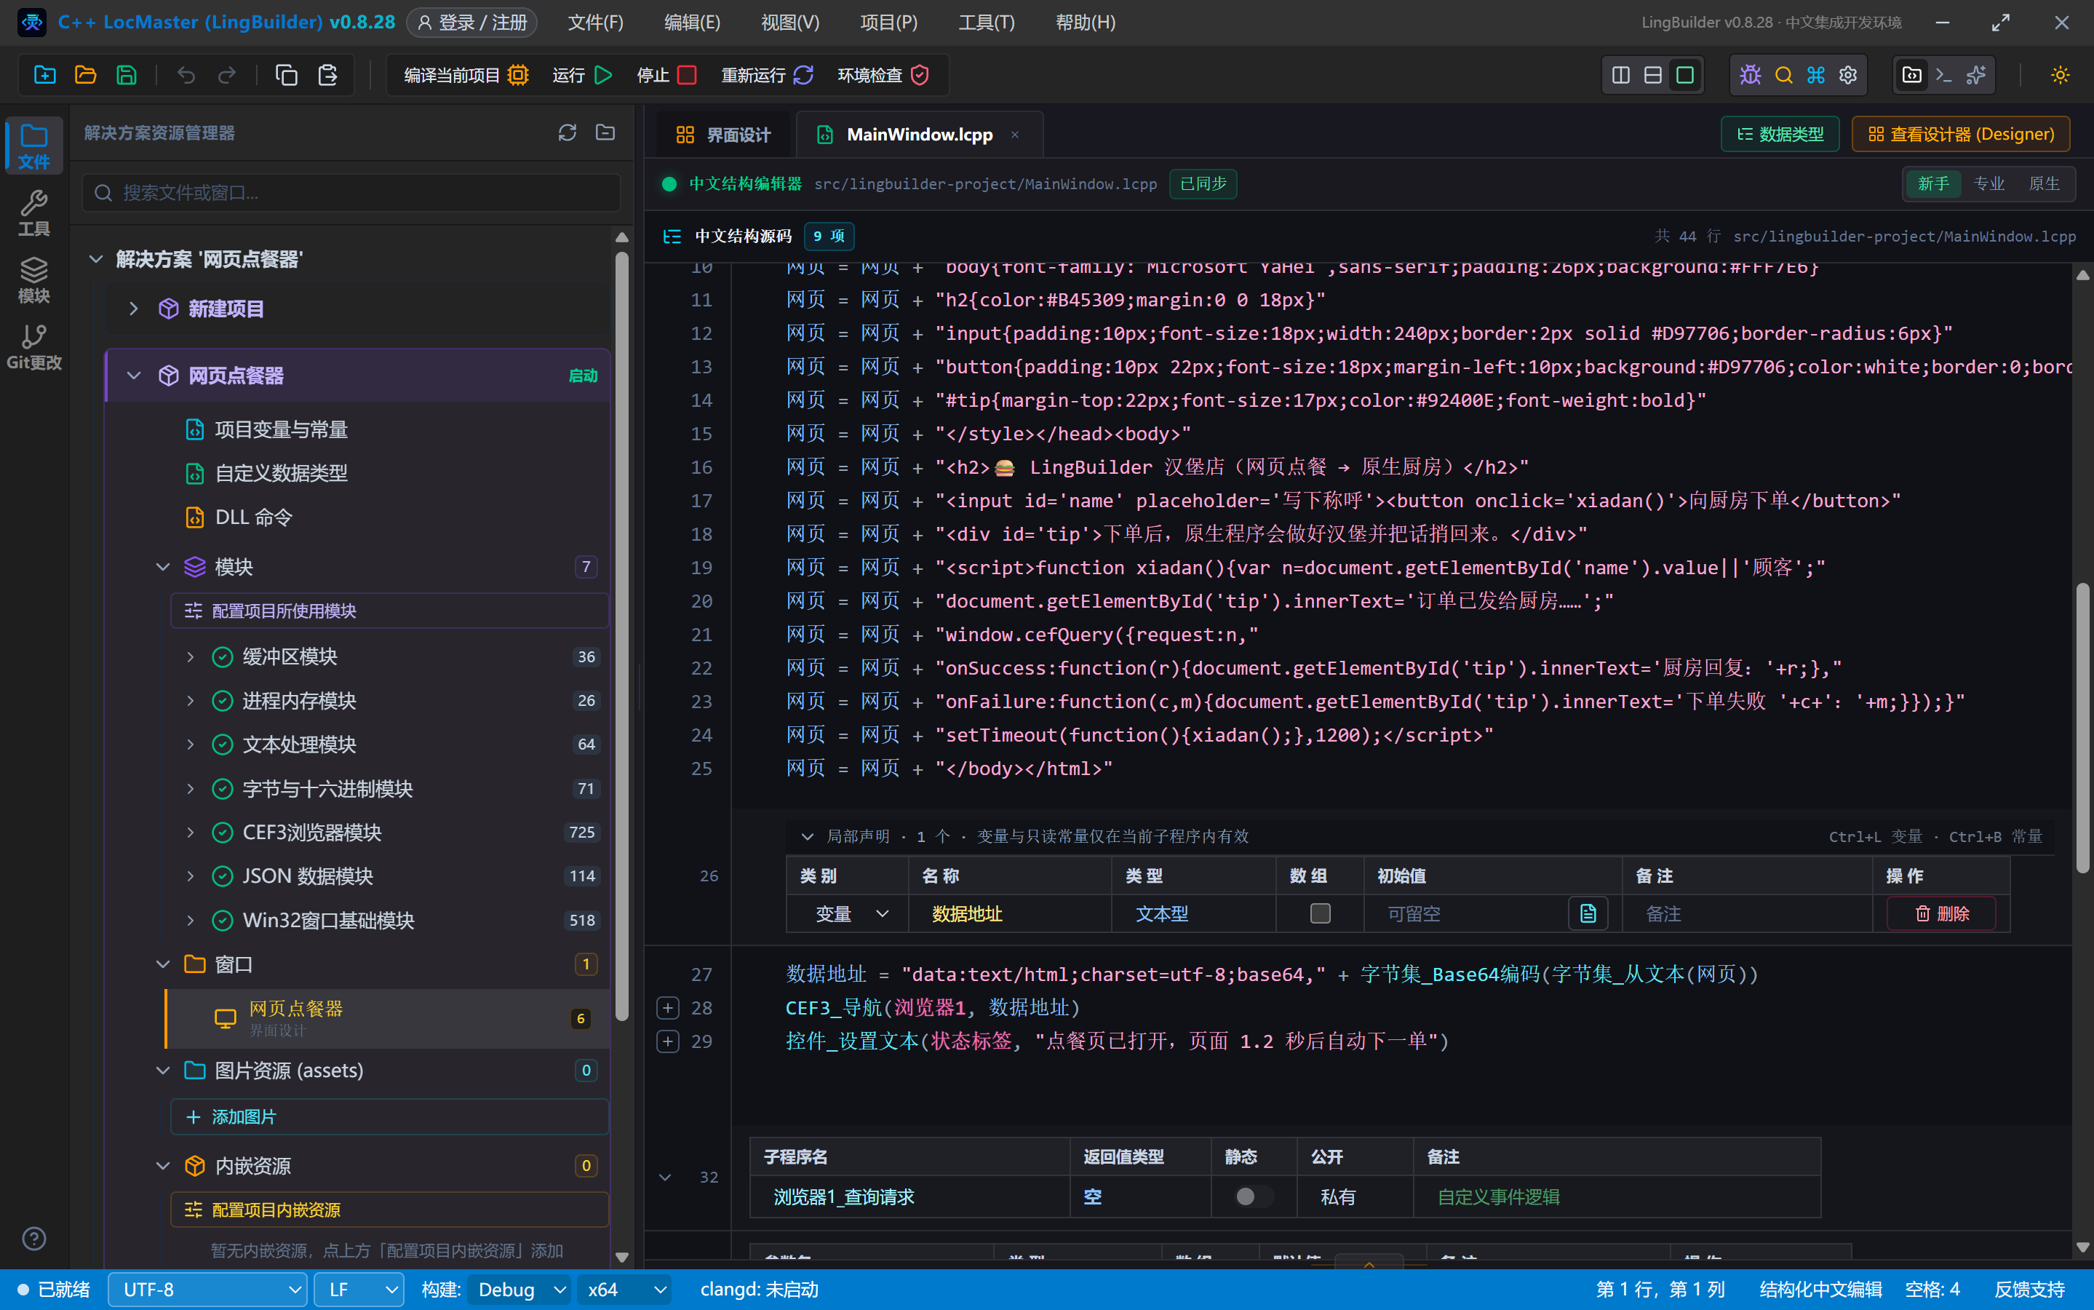This screenshot has width=2094, height=1310.
Task: Switch to split vertical layout
Action: click(1621, 76)
